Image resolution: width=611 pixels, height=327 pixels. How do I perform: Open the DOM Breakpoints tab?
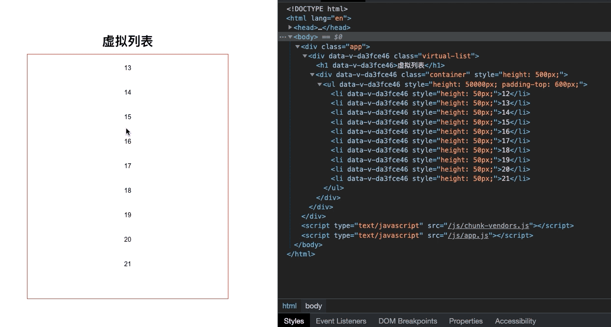(x=408, y=321)
